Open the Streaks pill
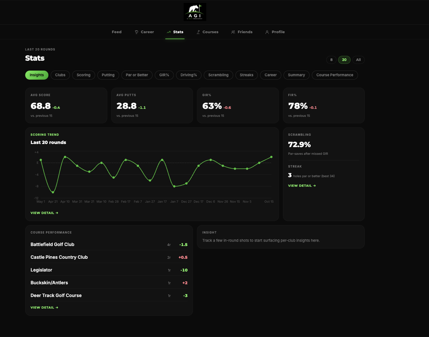Viewport: 429px width, 337px height. [246, 75]
